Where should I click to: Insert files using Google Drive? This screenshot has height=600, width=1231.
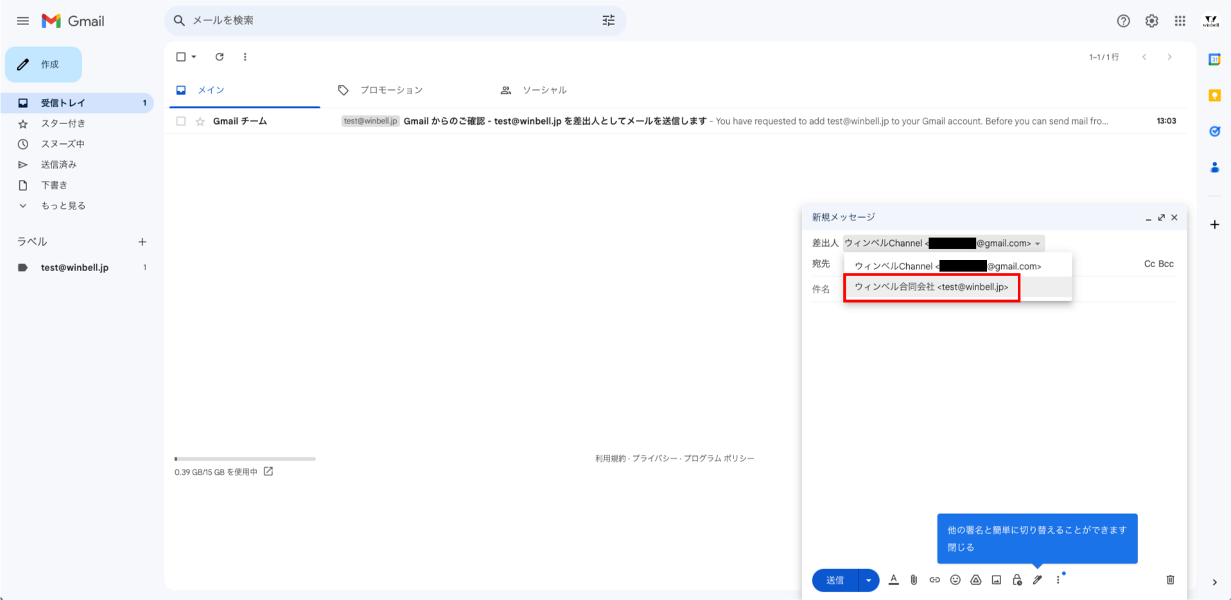[x=975, y=579]
